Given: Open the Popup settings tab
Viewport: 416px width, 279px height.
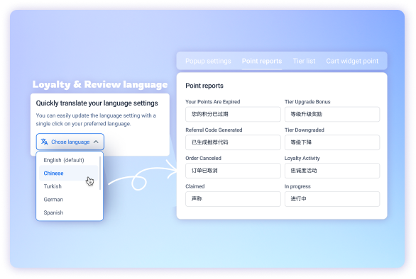Looking at the screenshot, I should [x=208, y=61].
